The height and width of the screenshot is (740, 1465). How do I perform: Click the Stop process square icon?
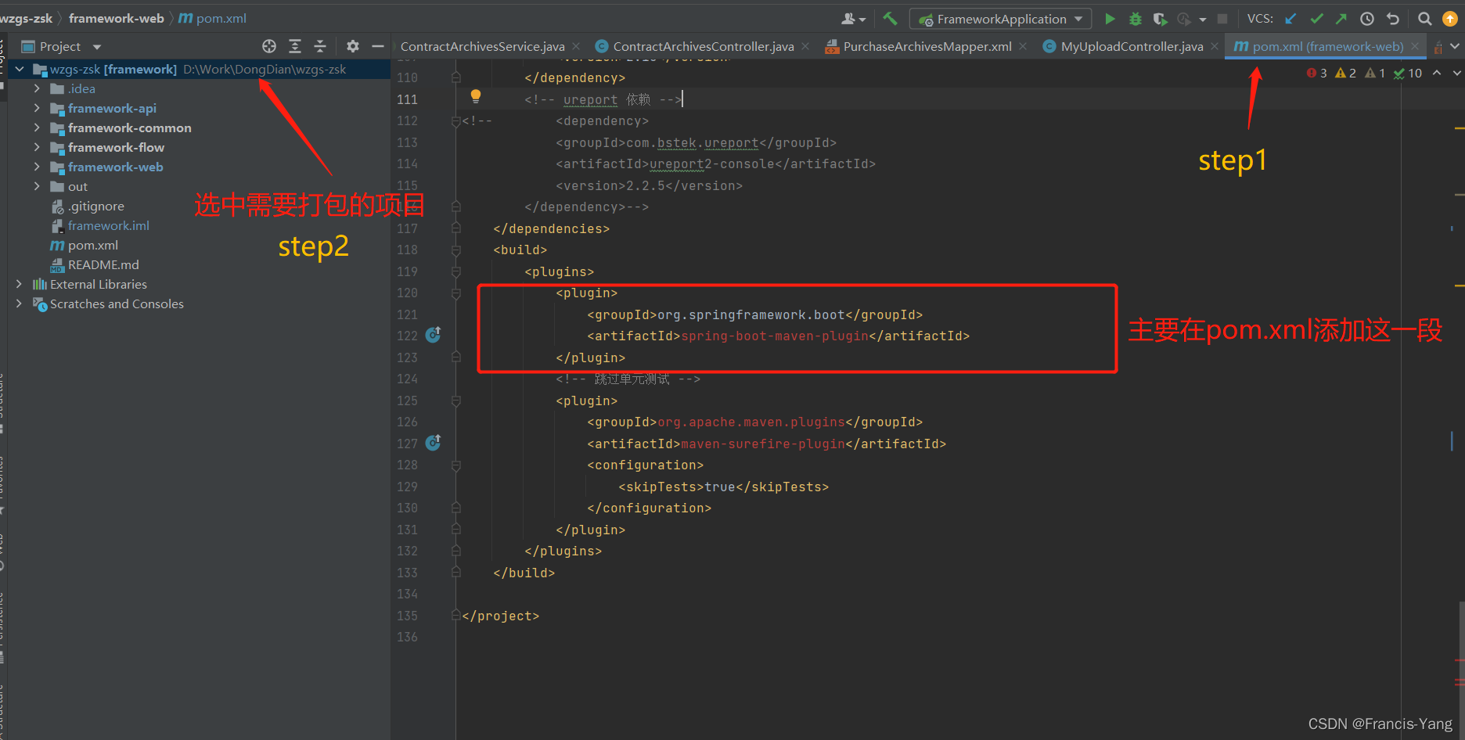pos(1222,19)
